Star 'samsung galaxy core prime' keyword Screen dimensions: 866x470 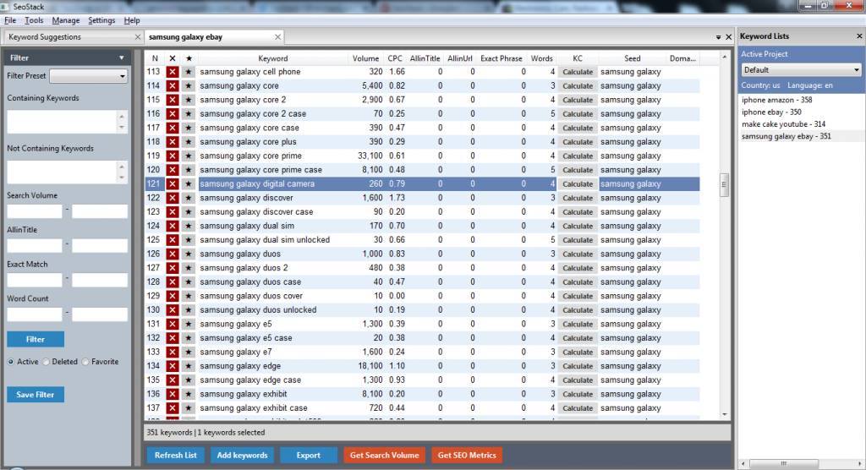pos(189,156)
